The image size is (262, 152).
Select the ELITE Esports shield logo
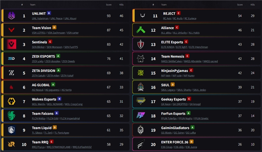[x=141, y=44]
